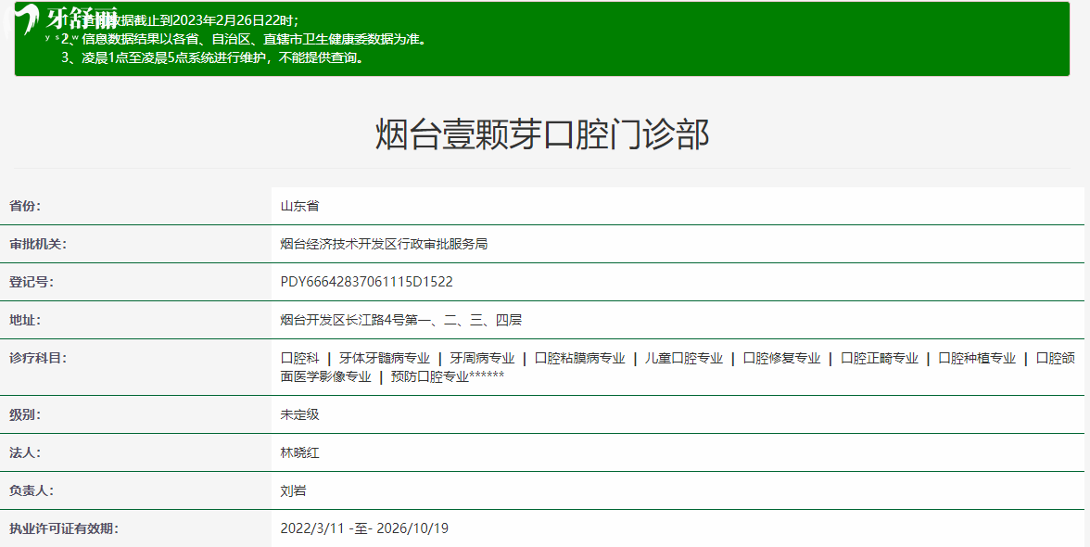Click the 山东省 province value
Screen dimensions: 1090x547
(299, 206)
